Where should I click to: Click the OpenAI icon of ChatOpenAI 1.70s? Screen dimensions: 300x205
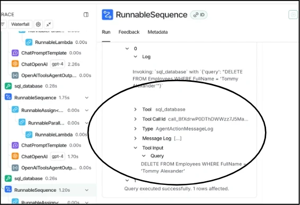[x=15, y=156]
